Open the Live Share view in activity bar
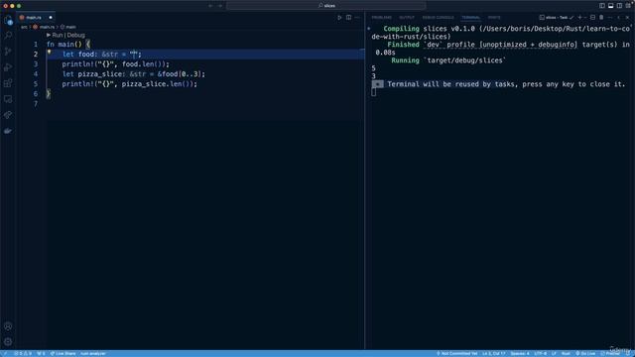This screenshot has width=635, height=357. [8, 115]
